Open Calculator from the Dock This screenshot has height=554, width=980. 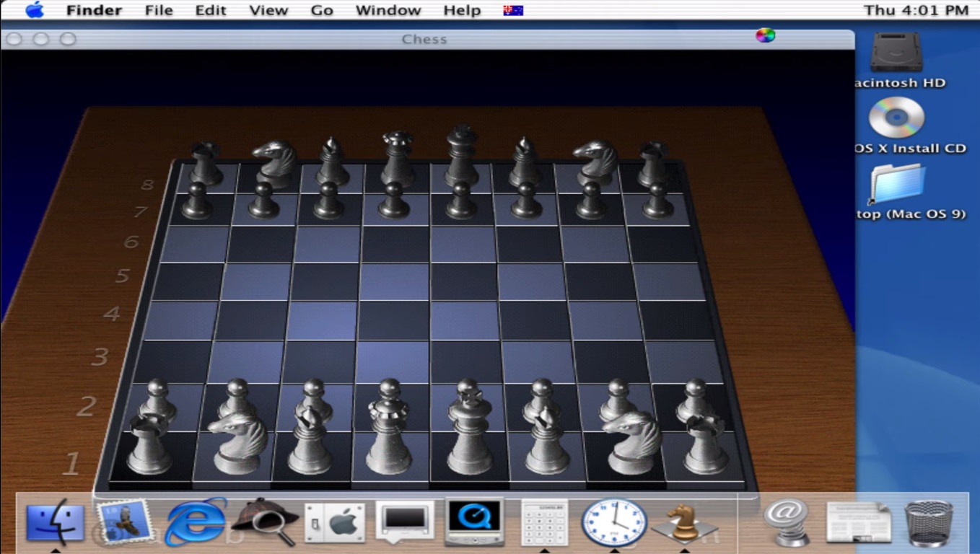click(544, 522)
